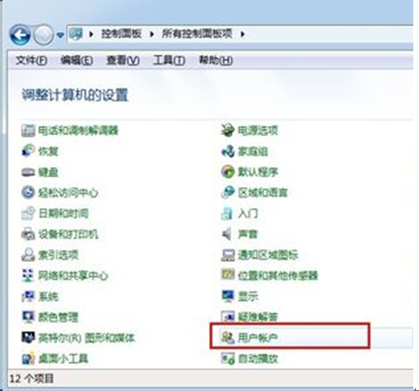This screenshot has width=419, height=391.
Task: Click the 声音 speaker icon
Action: tap(227, 234)
